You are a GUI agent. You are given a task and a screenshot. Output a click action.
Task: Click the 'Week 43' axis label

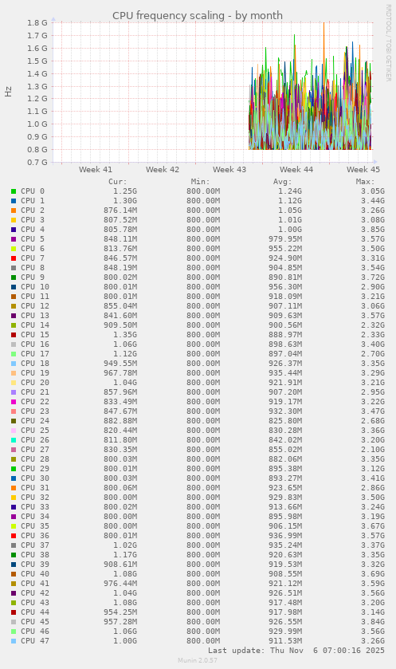(x=229, y=169)
